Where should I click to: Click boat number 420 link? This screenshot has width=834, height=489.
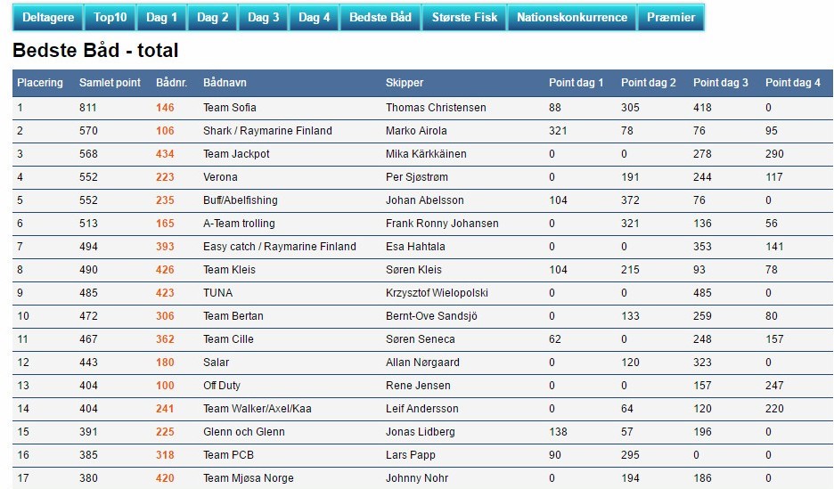point(165,478)
